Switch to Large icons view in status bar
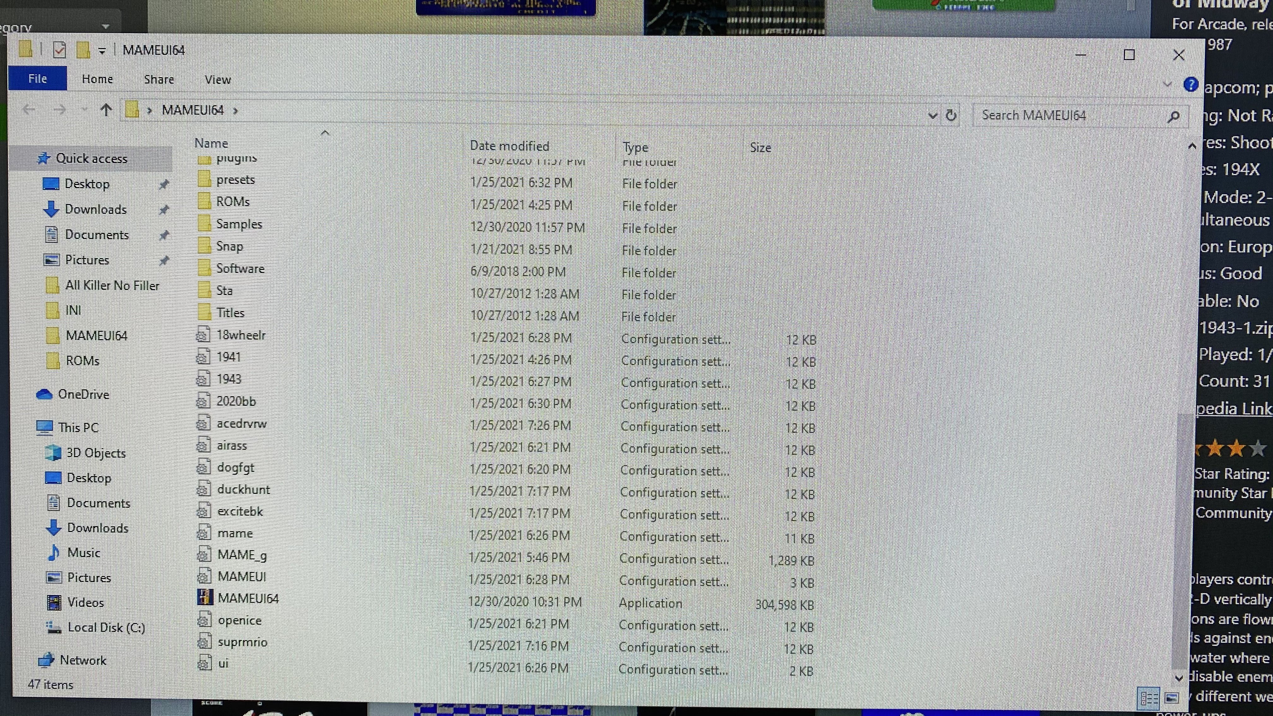 1171,698
